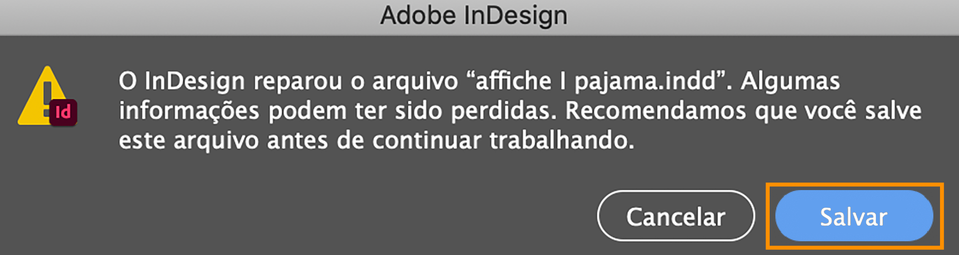Click the word "InDesign" in the message body
Image resolution: width=959 pixels, height=255 pixels.
coord(195,81)
